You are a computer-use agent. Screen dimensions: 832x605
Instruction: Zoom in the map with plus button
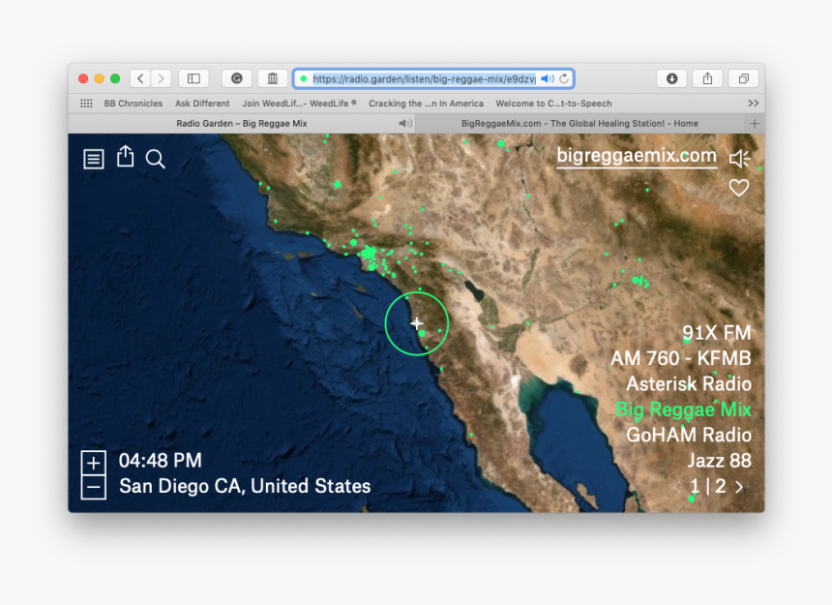coord(94,463)
